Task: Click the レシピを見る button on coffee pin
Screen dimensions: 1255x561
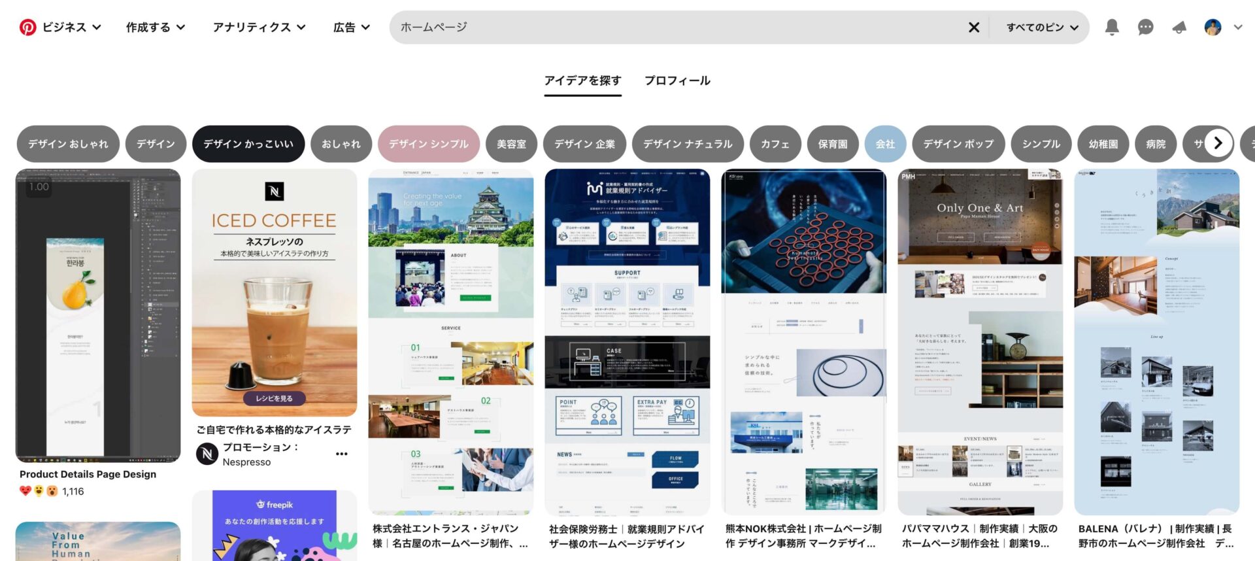Action: pyautogui.click(x=275, y=398)
